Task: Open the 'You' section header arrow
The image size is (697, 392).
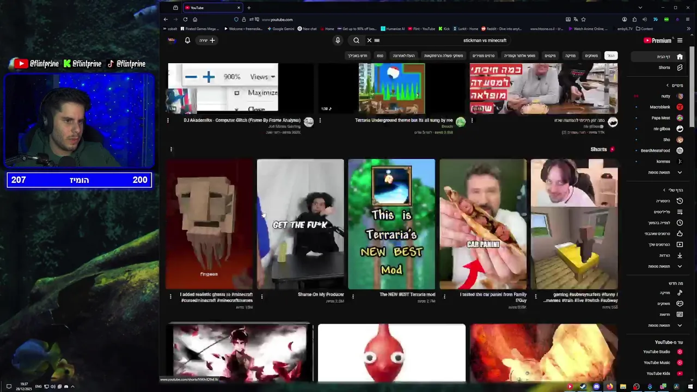Action: coord(664,190)
